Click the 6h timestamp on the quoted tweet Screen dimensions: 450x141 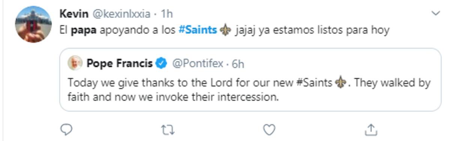[238, 64]
